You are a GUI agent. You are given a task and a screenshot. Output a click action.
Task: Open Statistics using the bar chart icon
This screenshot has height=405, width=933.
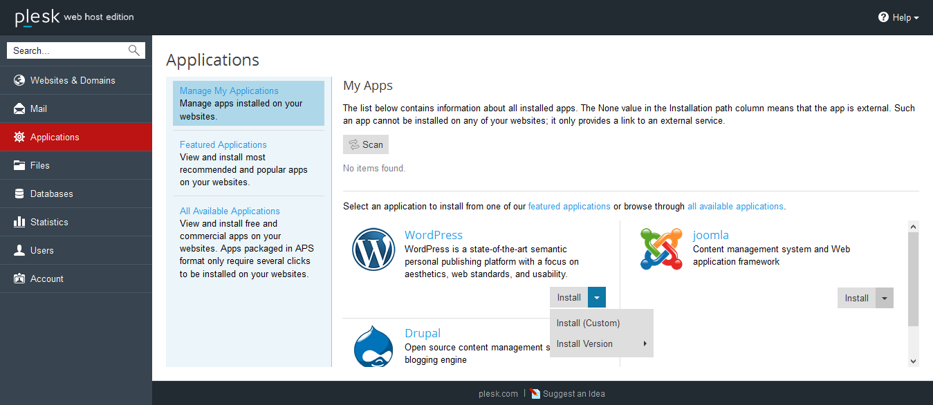tap(19, 222)
